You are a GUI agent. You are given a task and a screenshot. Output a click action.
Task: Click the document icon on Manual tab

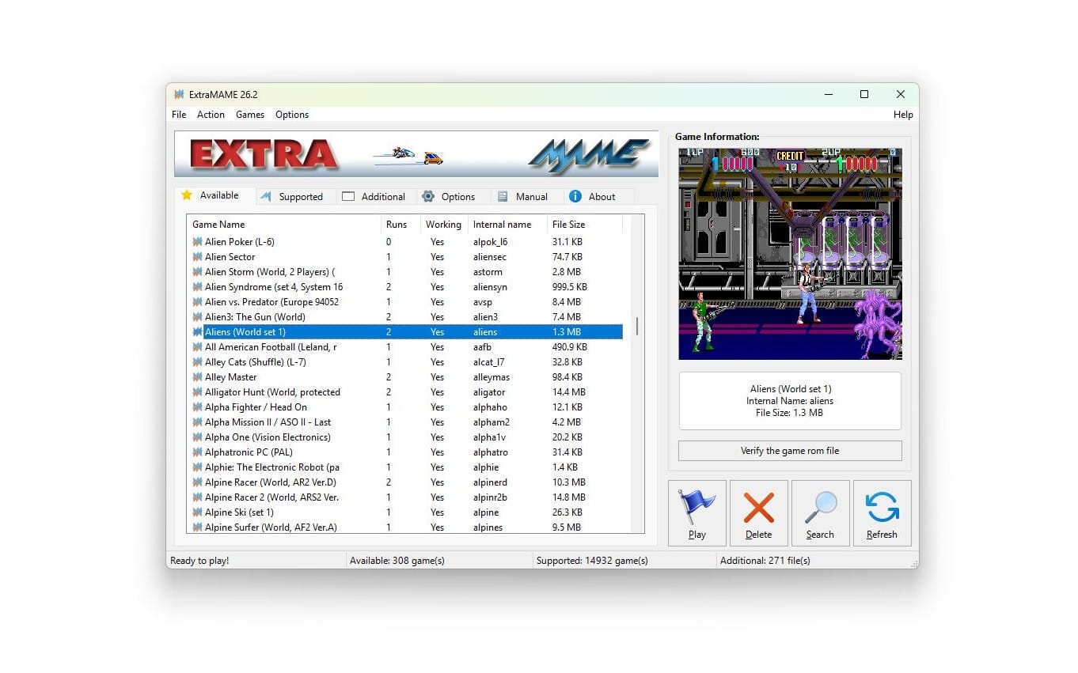pos(503,196)
